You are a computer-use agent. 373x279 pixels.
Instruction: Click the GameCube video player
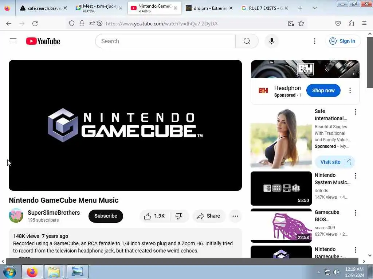click(125, 125)
